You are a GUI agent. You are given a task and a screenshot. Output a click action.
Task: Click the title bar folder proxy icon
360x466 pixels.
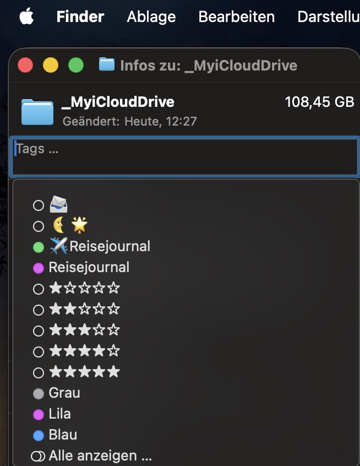tap(107, 64)
